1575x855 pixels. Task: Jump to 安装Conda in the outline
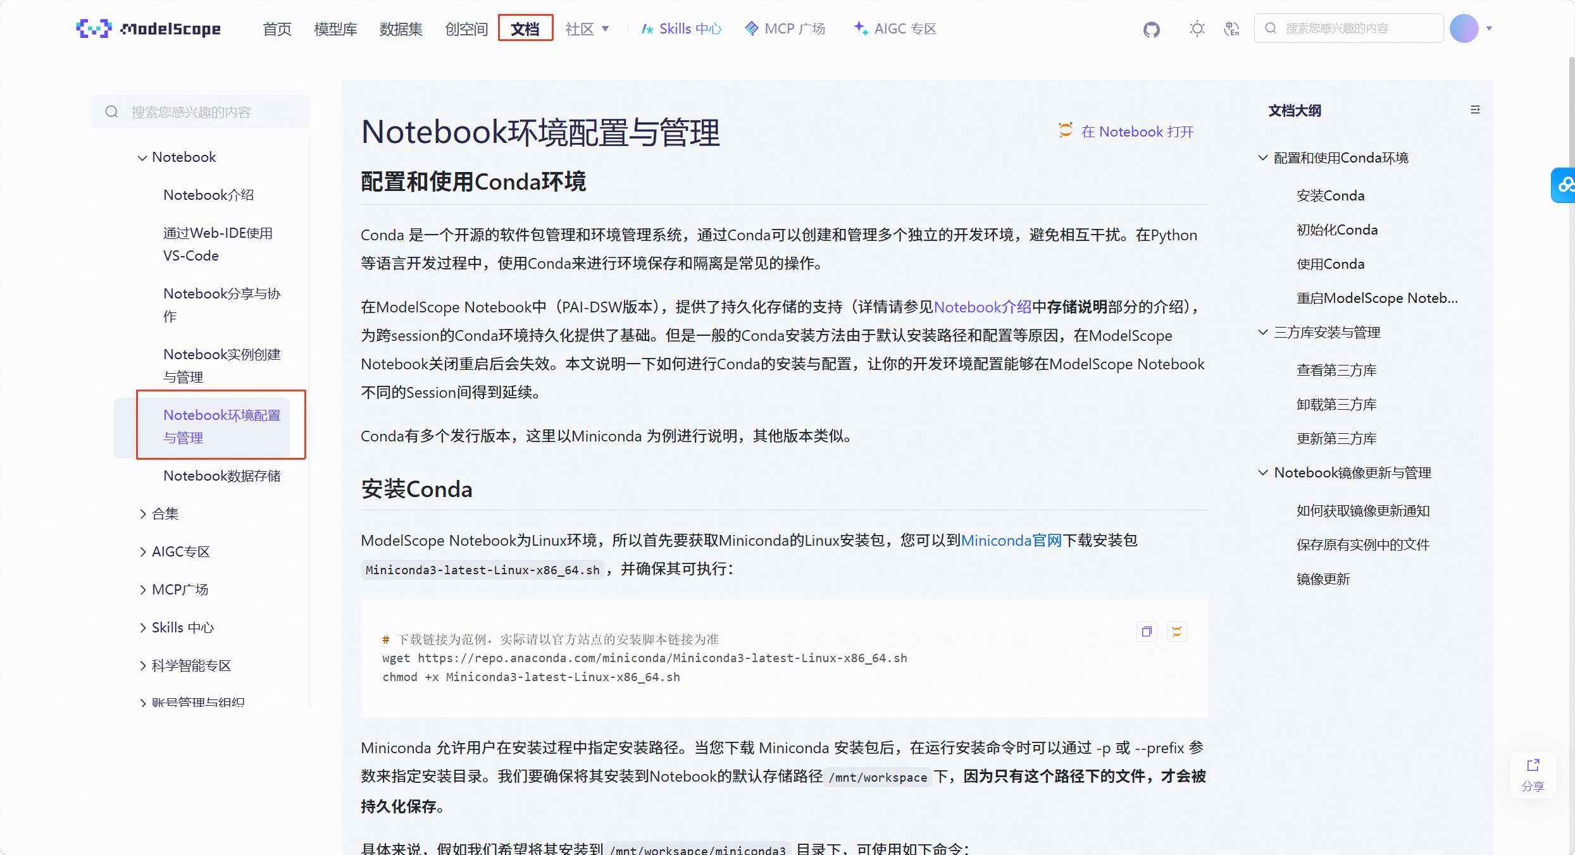click(x=1330, y=195)
